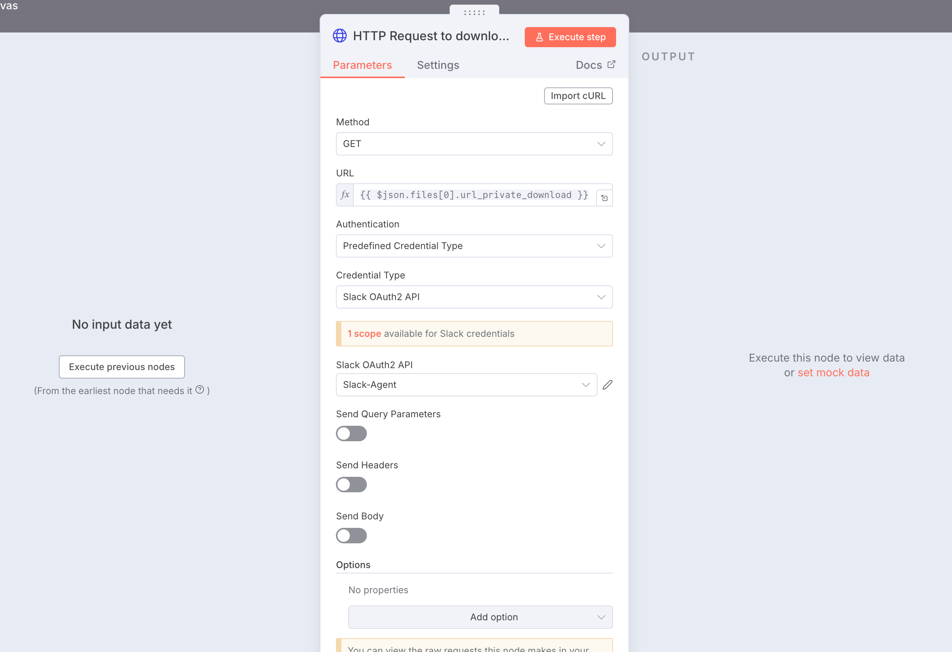Viewport: 952px width, 652px height.
Task: Click the globe HTTP Request node icon
Action: tap(339, 36)
